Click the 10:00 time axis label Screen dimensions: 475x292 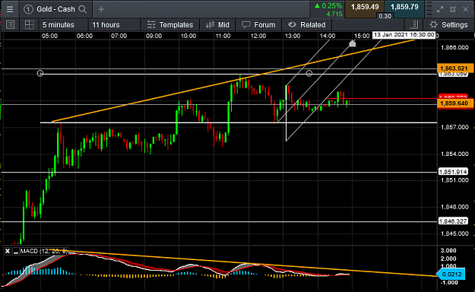(x=188, y=36)
